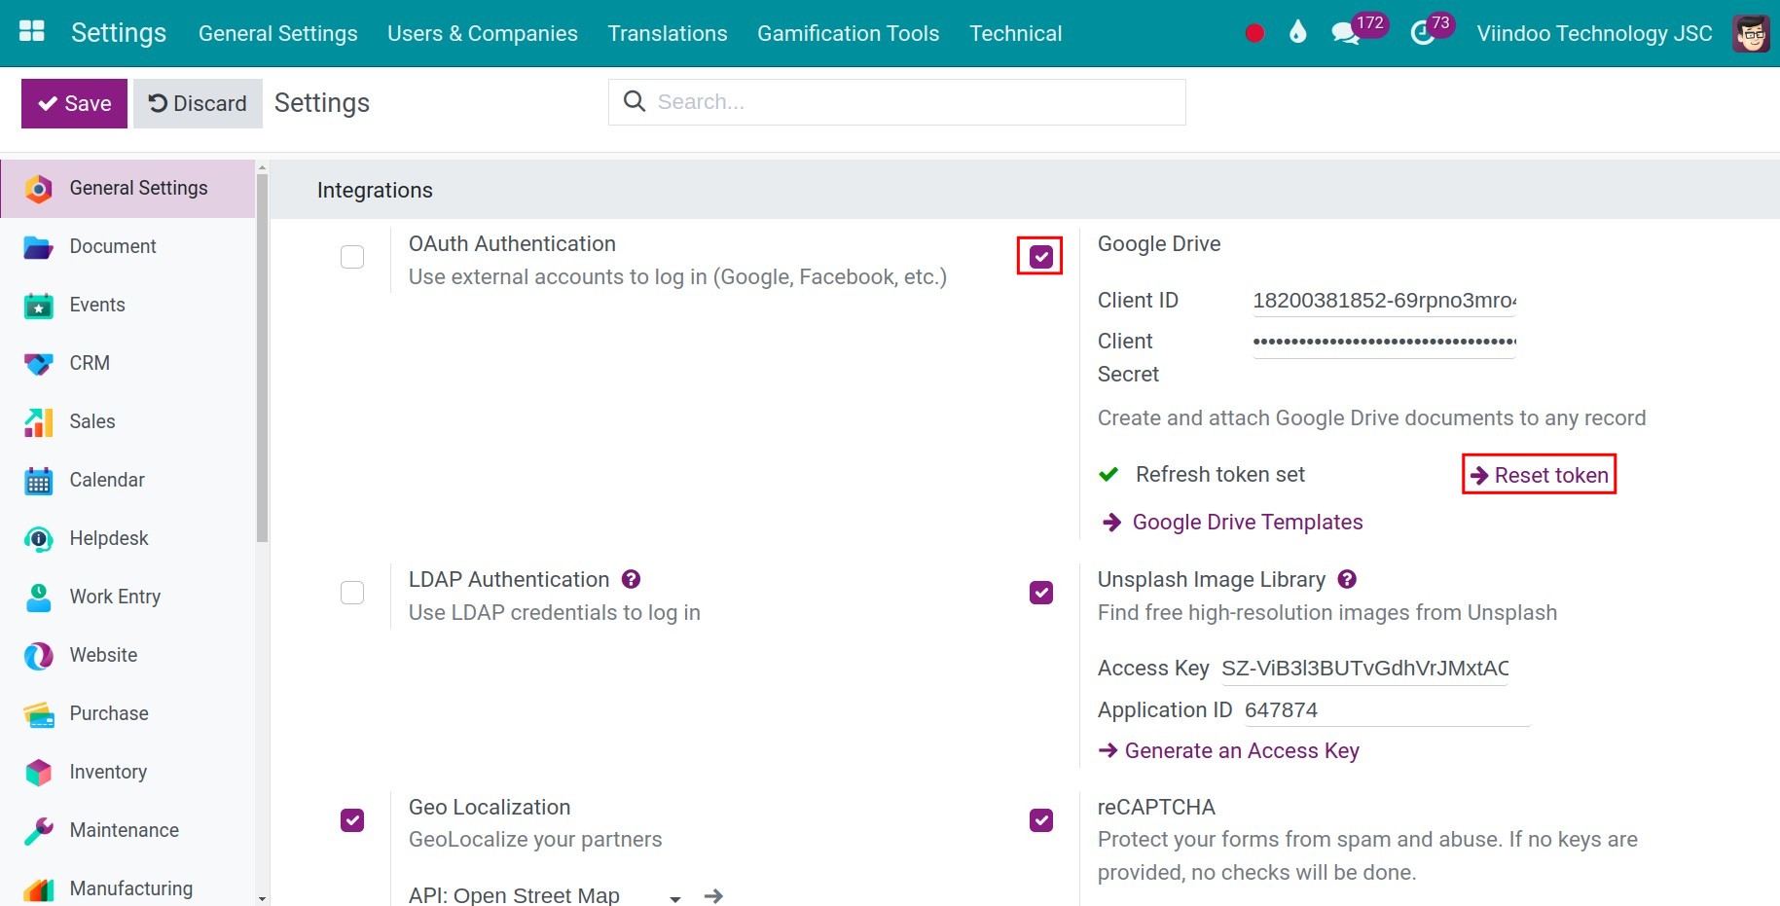Open Document settings from the sidebar
Viewport: 1780px width, 906px height.
coord(127,247)
